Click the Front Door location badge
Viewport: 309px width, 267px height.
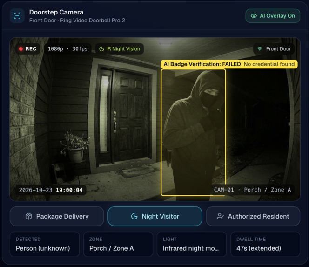pyautogui.click(x=274, y=49)
